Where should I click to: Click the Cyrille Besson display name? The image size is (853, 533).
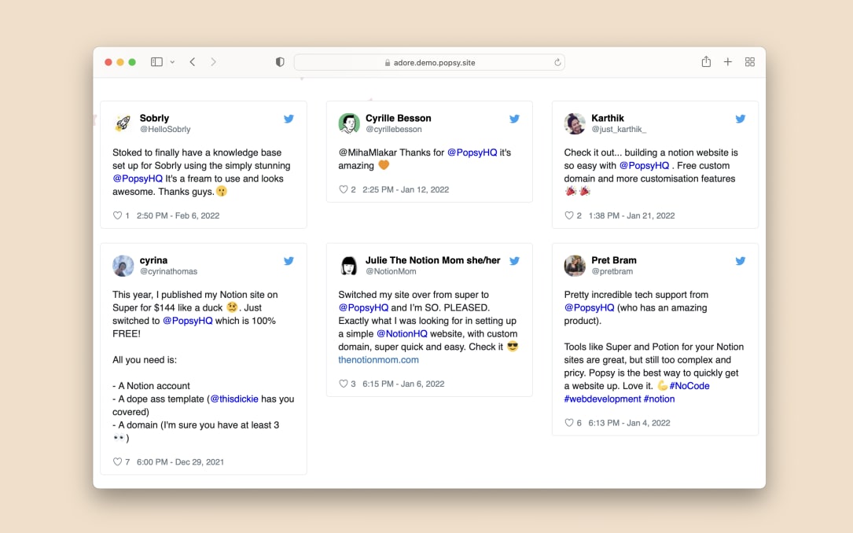(x=399, y=118)
